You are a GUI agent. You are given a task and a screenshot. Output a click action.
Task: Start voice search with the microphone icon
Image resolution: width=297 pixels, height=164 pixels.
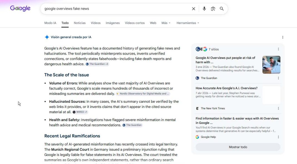204,9
